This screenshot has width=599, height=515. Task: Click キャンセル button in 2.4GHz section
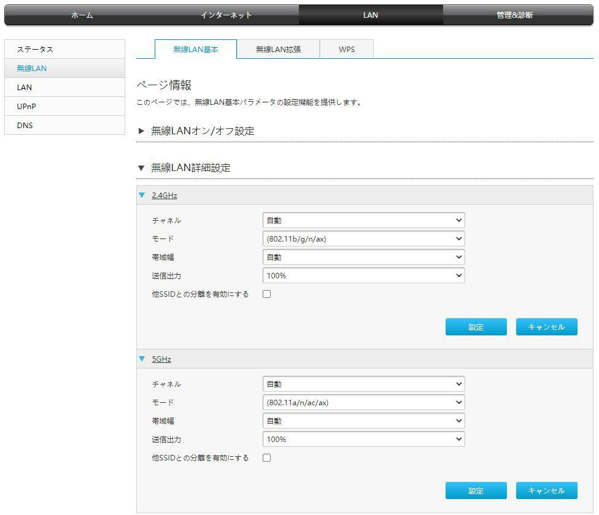coord(547,327)
